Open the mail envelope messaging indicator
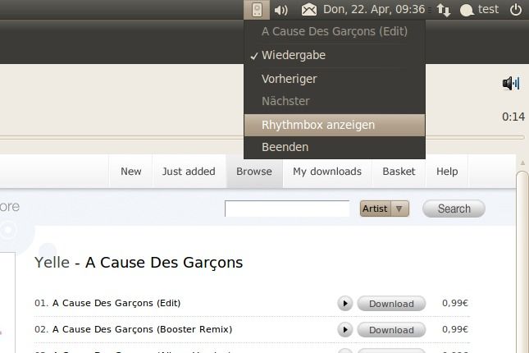This screenshot has width=529, height=353. click(x=309, y=10)
